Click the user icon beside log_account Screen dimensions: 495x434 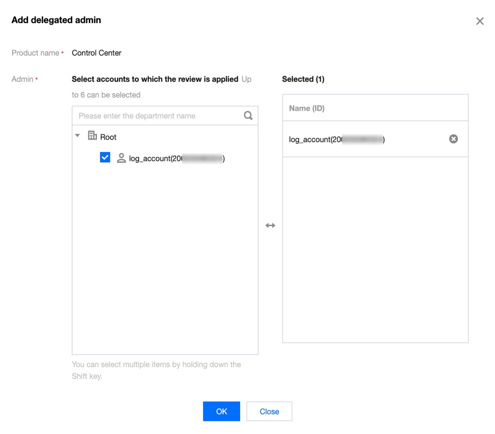coord(122,158)
